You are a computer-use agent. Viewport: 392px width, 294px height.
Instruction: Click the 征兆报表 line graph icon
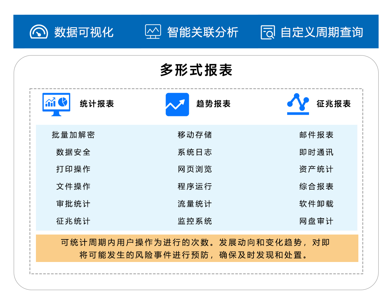tap(298, 104)
